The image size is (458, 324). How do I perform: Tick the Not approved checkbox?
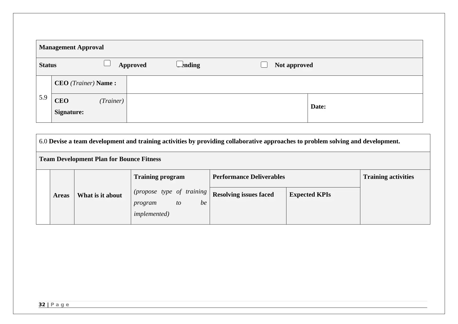tap(264, 65)
